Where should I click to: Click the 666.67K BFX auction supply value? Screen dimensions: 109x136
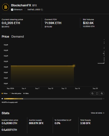point(36,123)
